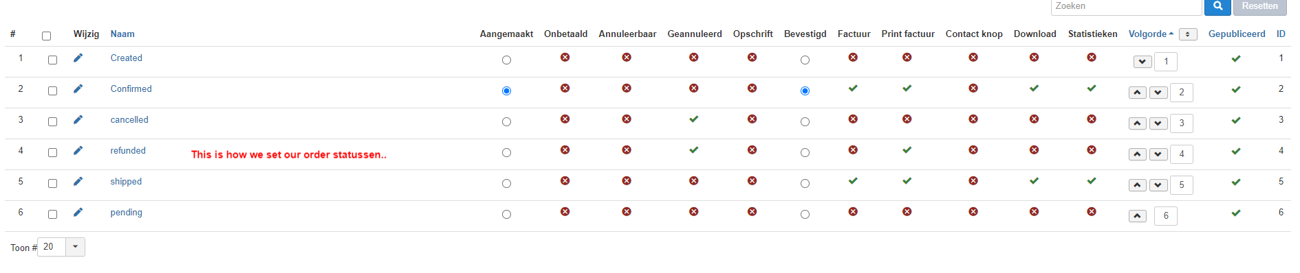1300x273 pixels.
Task: Move the refunded status up with its arrow
Action: [1138, 154]
